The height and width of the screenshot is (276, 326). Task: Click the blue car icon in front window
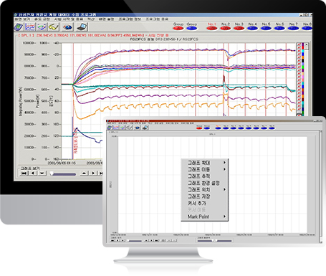coord(137,128)
